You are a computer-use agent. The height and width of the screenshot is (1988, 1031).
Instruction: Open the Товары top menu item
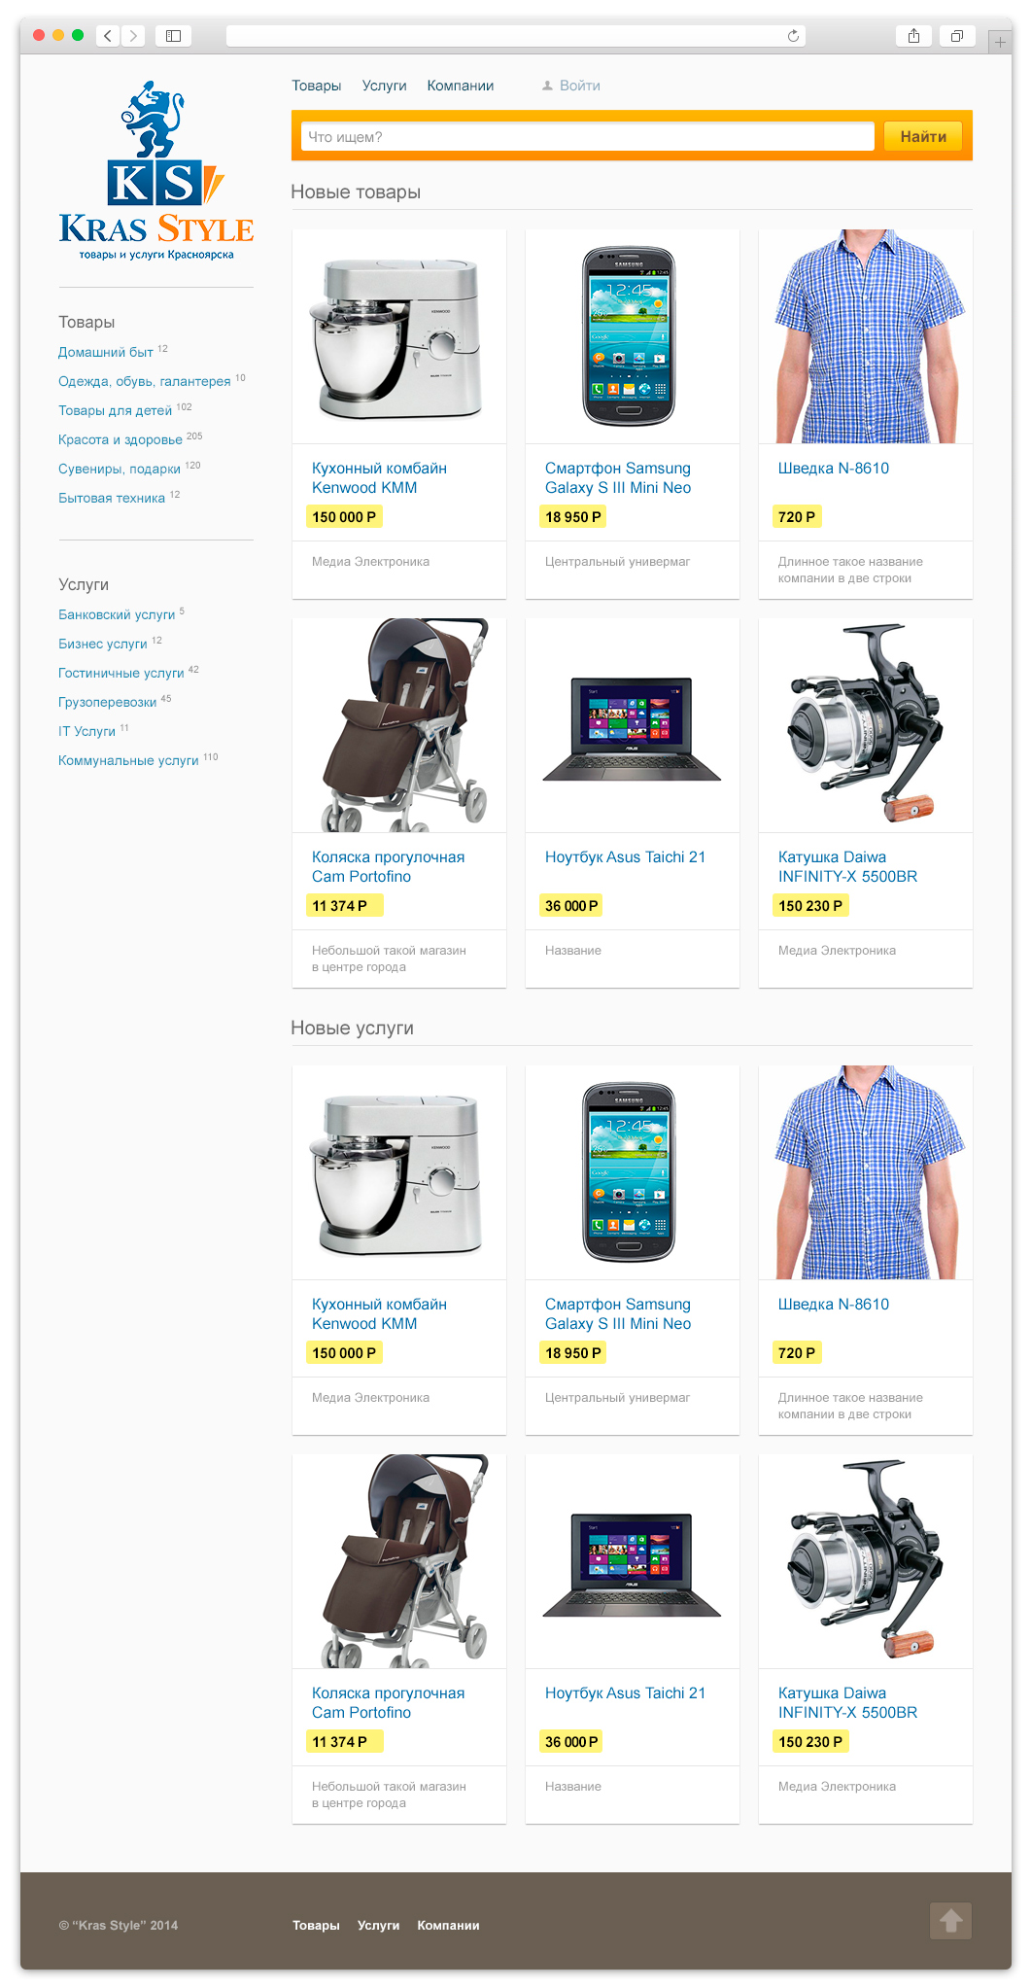pos(317,86)
